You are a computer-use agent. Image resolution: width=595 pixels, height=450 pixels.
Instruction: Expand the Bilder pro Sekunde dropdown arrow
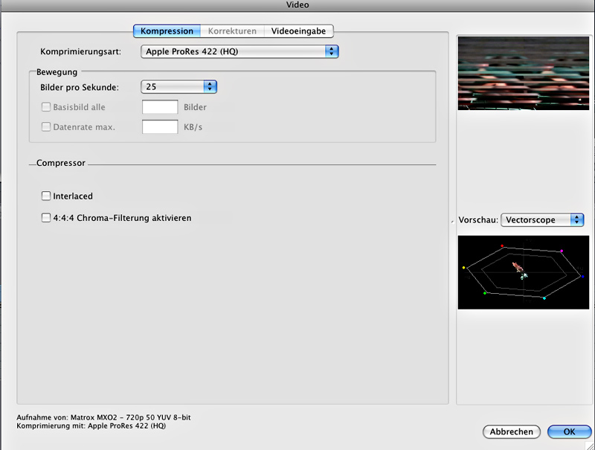210,87
